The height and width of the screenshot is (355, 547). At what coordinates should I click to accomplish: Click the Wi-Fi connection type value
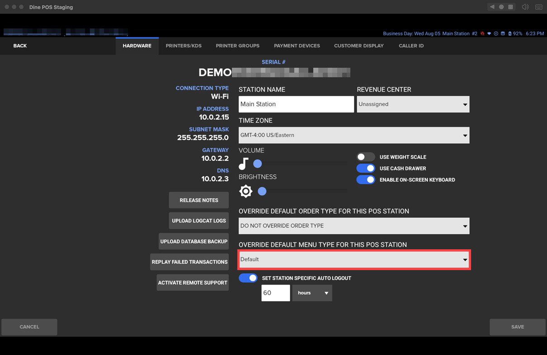click(x=220, y=97)
